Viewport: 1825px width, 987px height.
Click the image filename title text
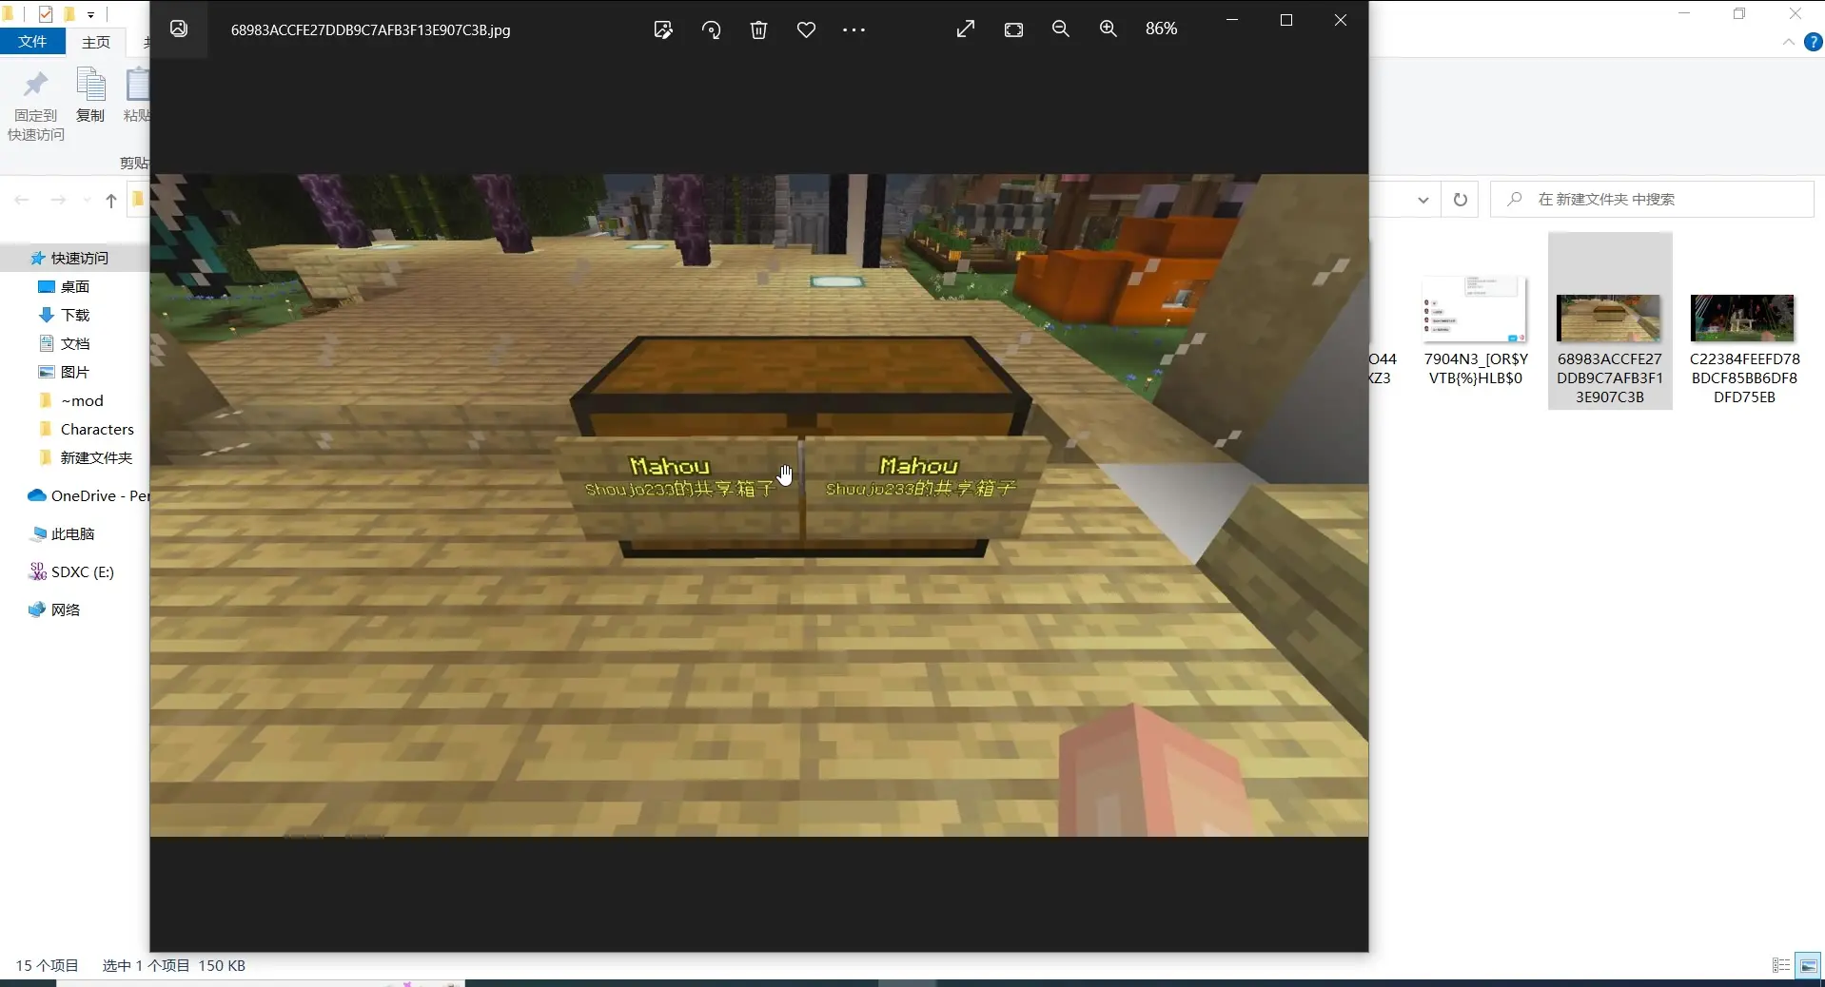click(x=370, y=29)
